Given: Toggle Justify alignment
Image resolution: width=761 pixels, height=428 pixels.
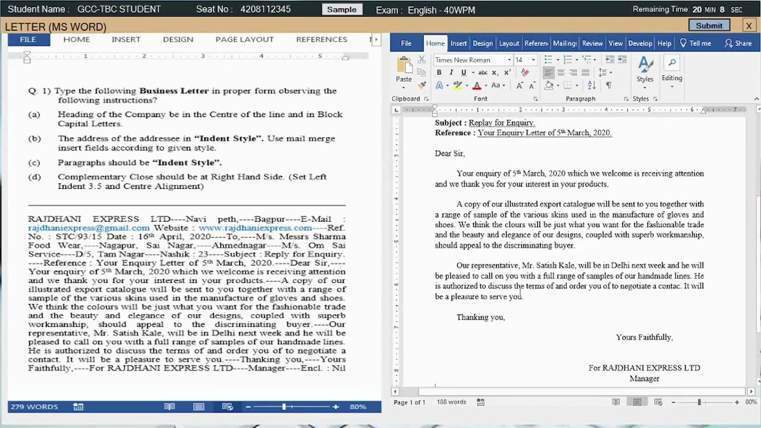Looking at the screenshot, I should [x=586, y=73].
